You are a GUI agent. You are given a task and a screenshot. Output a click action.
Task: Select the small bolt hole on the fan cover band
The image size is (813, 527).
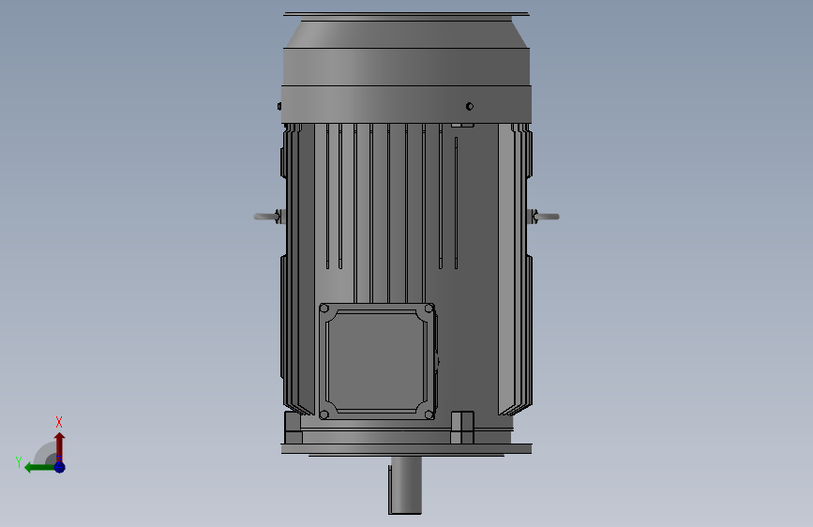[x=470, y=106]
